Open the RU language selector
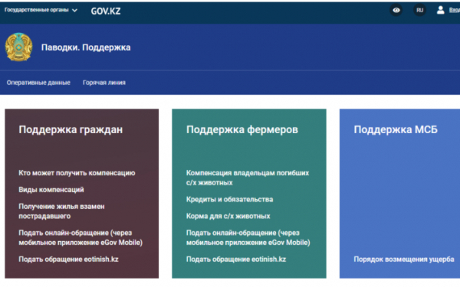460x287 pixels. (419, 10)
